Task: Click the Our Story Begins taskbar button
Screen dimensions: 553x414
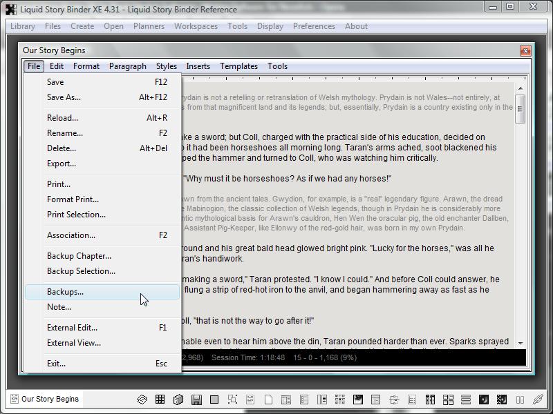Action: coord(45,399)
